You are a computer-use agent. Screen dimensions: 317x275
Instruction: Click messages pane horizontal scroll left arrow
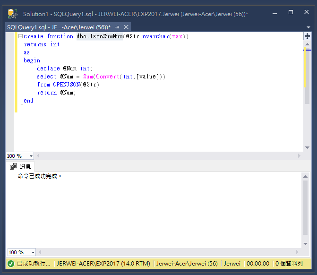[40, 252]
